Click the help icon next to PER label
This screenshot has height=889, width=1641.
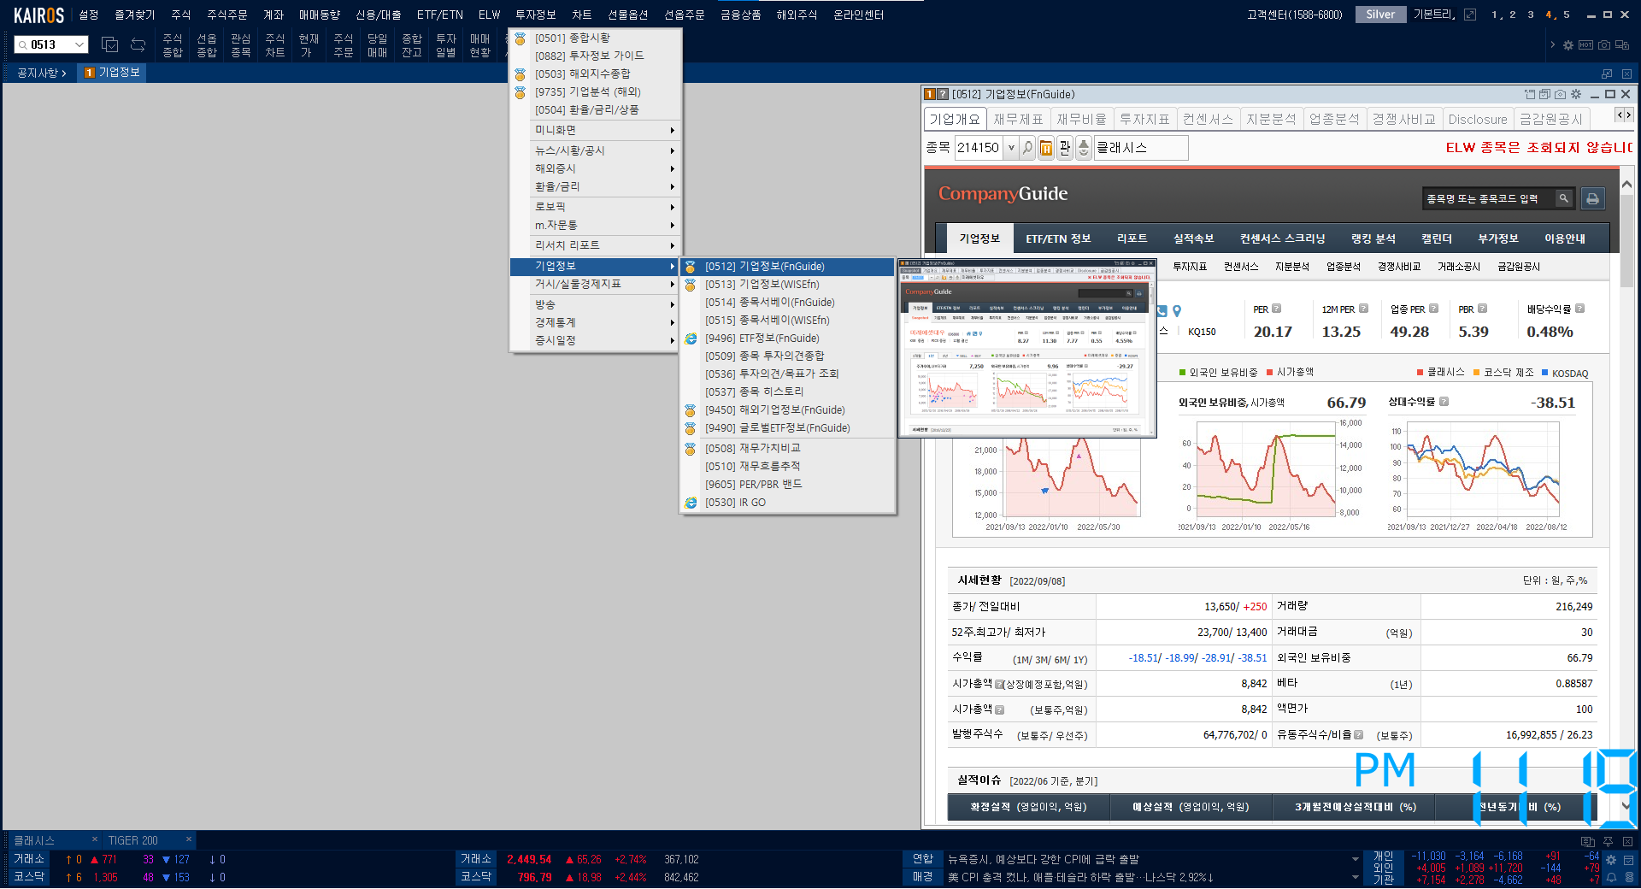point(1276,309)
